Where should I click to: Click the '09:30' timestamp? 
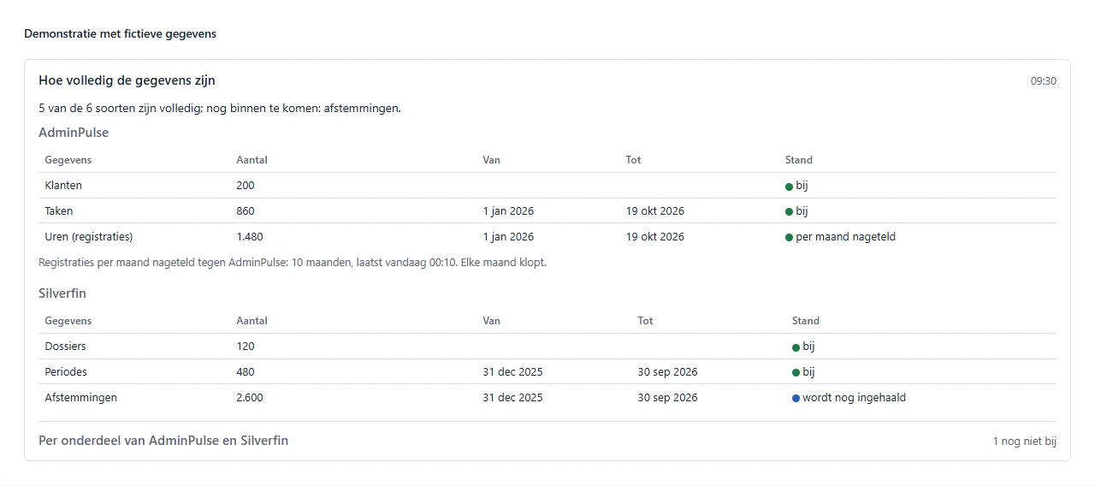click(x=1044, y=81)
